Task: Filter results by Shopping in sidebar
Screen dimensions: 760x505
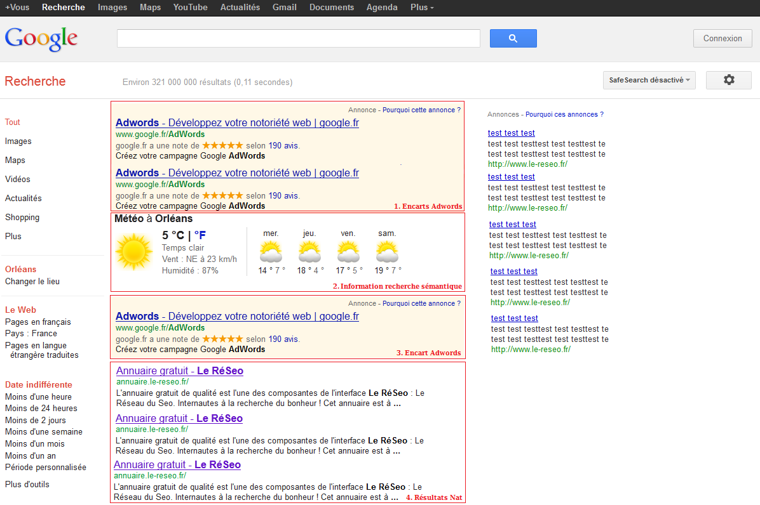Action: tap(22, 217)
